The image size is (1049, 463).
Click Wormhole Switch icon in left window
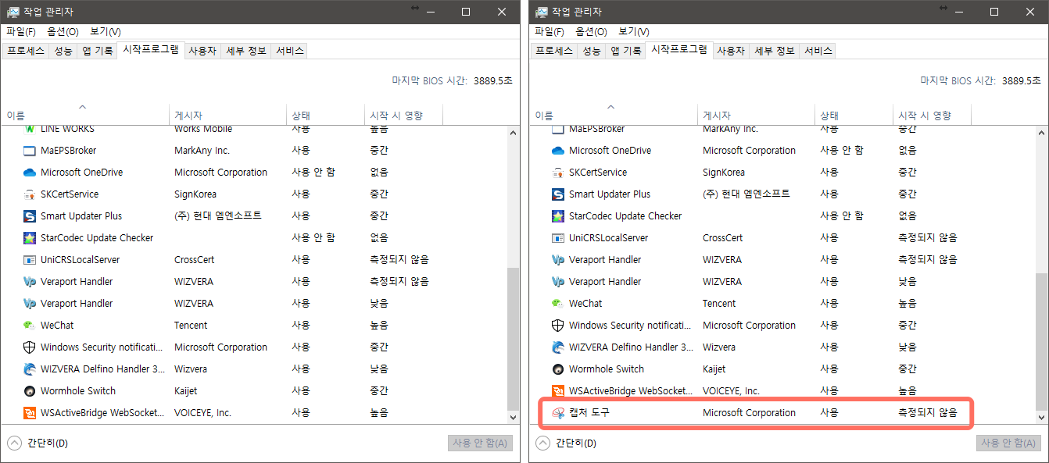click(x=30, y=391)
